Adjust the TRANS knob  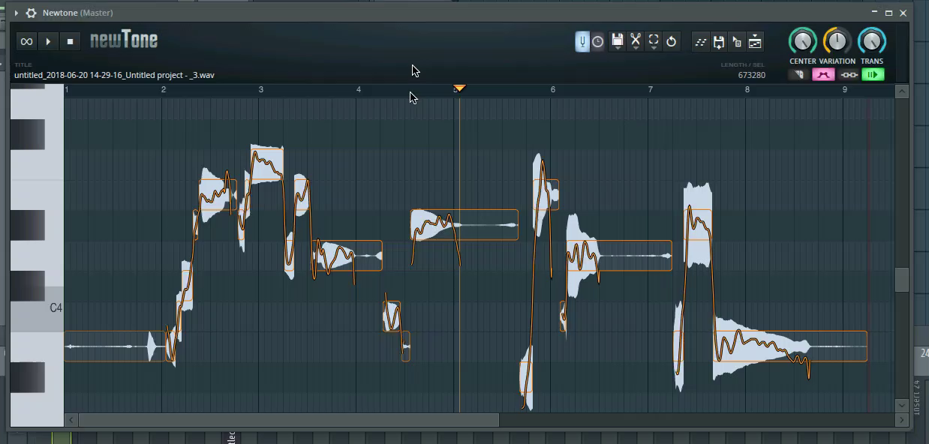tap(871, 41)
